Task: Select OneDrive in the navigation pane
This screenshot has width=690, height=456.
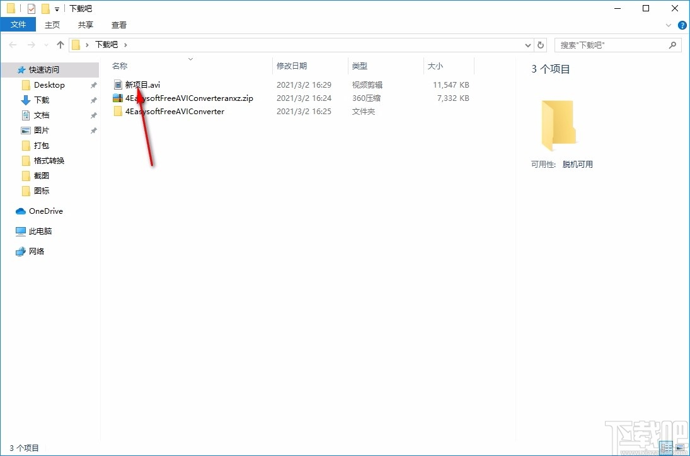Action: tap(44, 211)
